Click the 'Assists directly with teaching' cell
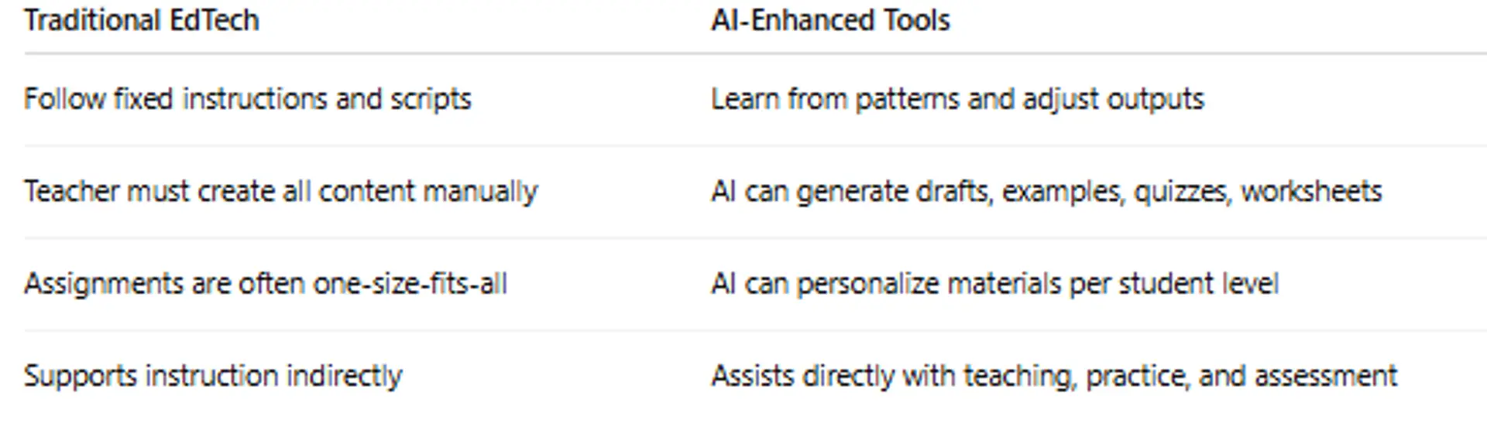The height and width of the screenshot is (437, 1487). click(x=1054, y=376)
